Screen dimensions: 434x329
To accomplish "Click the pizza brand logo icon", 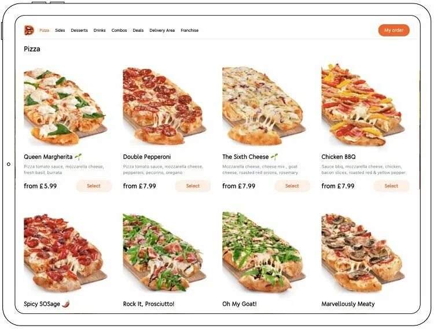I will point(29,30).
